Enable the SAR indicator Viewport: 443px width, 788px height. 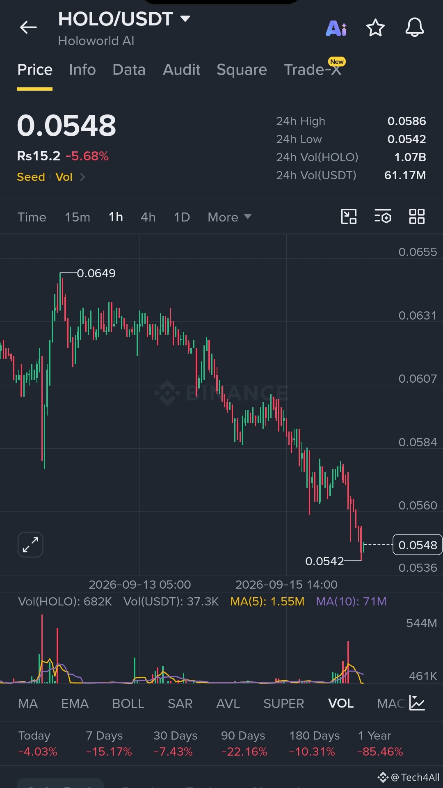[180, 703]
